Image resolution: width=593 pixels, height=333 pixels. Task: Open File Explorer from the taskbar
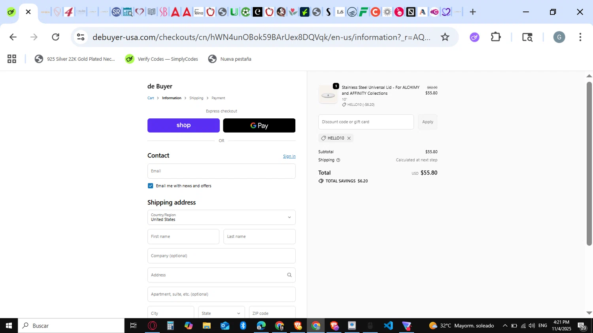point(207,326)
